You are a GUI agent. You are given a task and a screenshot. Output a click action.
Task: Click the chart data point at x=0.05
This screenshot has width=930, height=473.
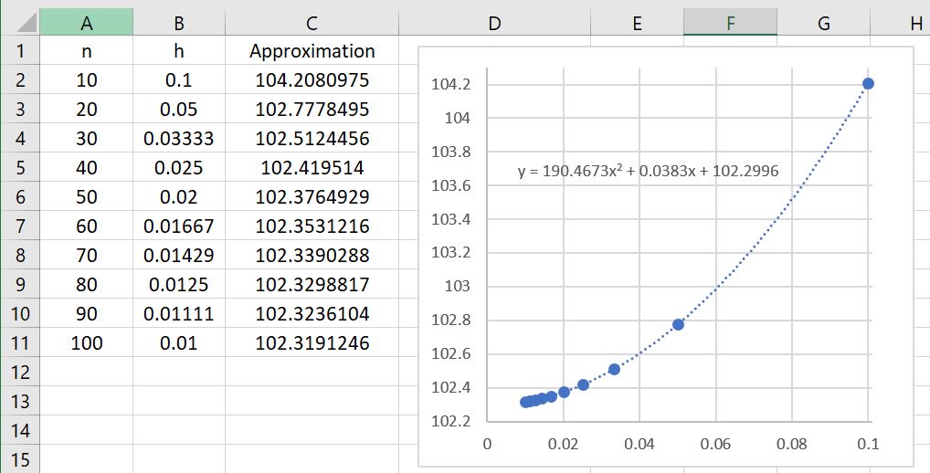[678, 324]
